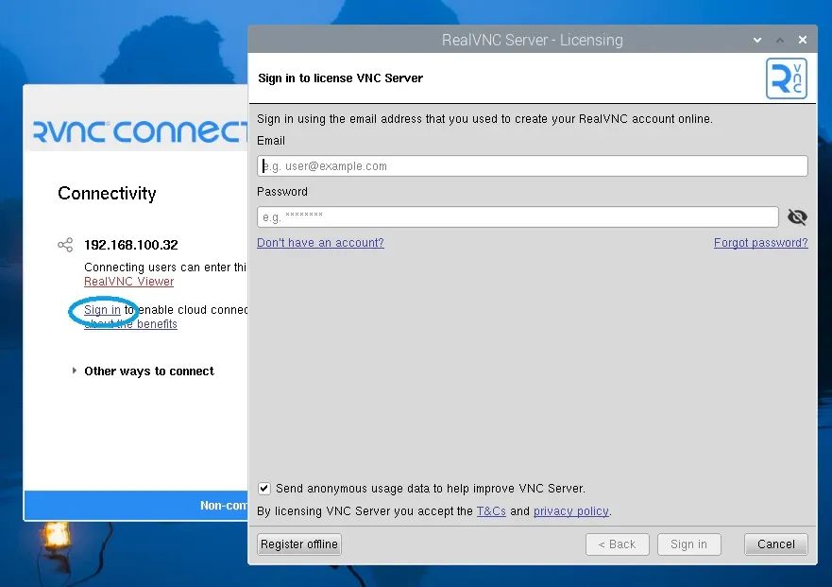Image resolution: width=832 pixels, height=587 pixels.
Task: Click the IP address 192.168.100.32 text
Action: click(131, 245)
